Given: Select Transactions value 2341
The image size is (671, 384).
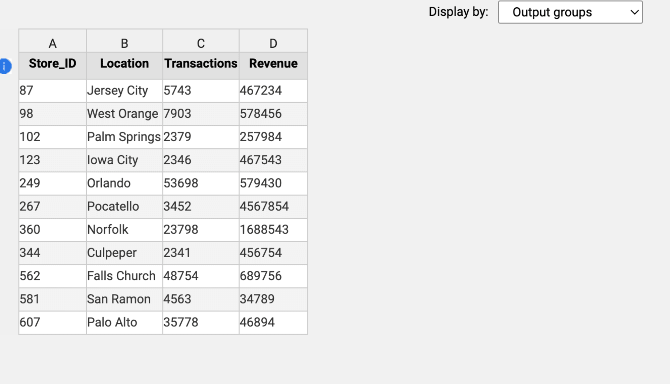Looking at the screenshot, I should tap(201, 253).
